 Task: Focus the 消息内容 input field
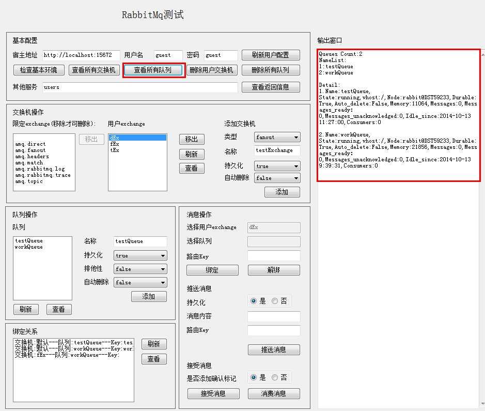coord(274,316)
